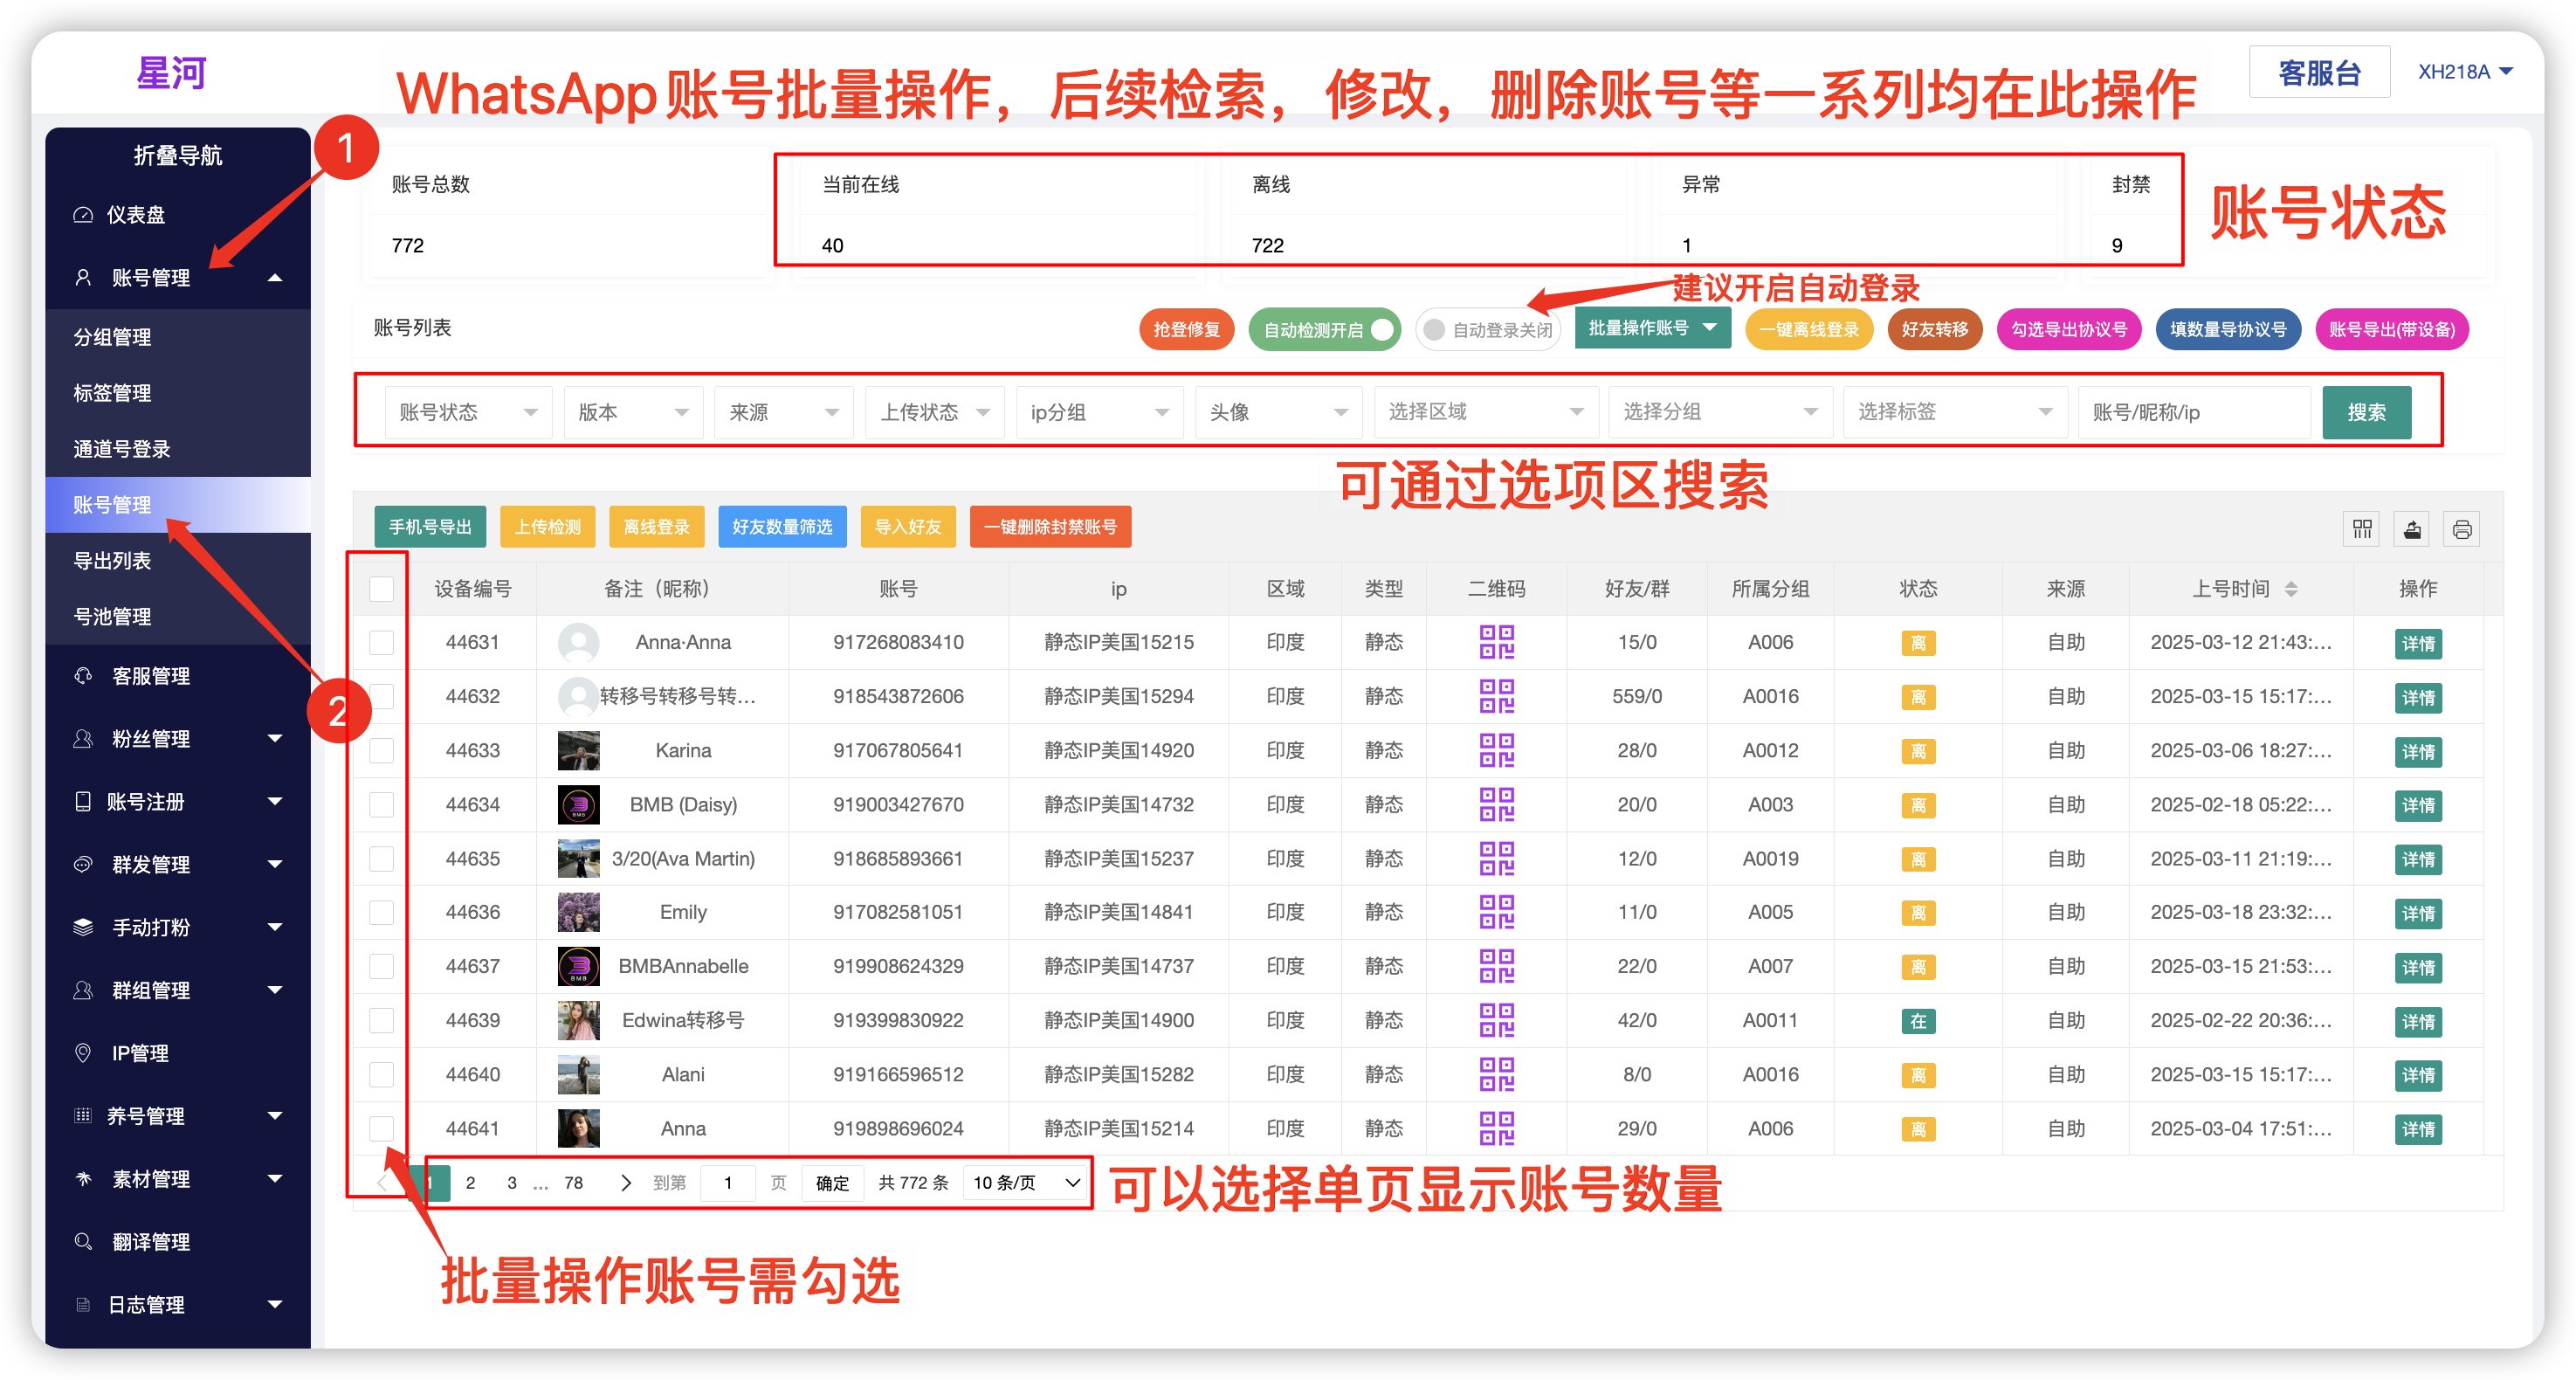
Task: Click next page arrow in pagination
Action: 626,1182
